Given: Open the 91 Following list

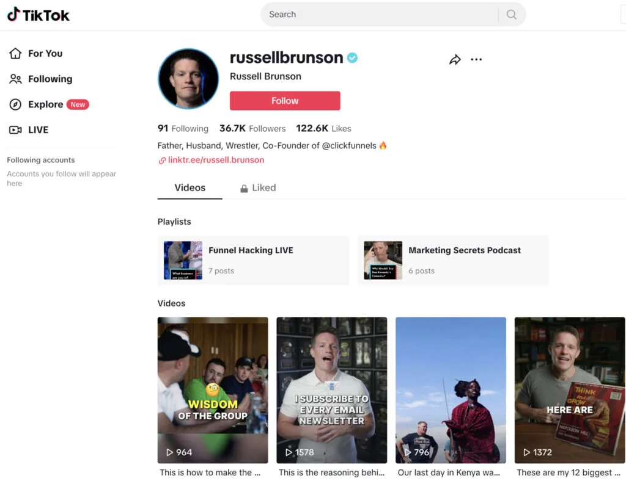Looking at the screenshot, I should coord(183,128).
